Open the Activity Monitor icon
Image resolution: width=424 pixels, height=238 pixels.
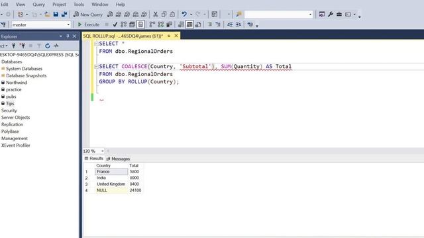tap(56, 46)
